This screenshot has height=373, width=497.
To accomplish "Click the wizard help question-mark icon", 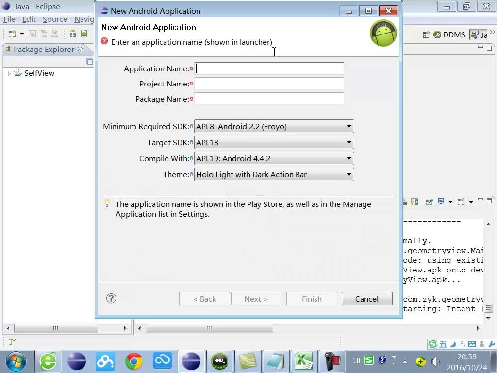I will [x=111, y=298].
